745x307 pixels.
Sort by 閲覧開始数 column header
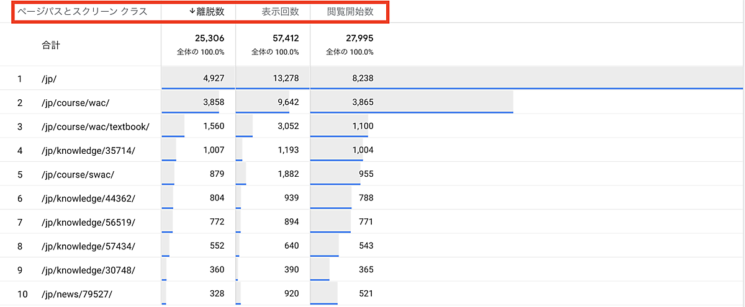pos(350,12)
